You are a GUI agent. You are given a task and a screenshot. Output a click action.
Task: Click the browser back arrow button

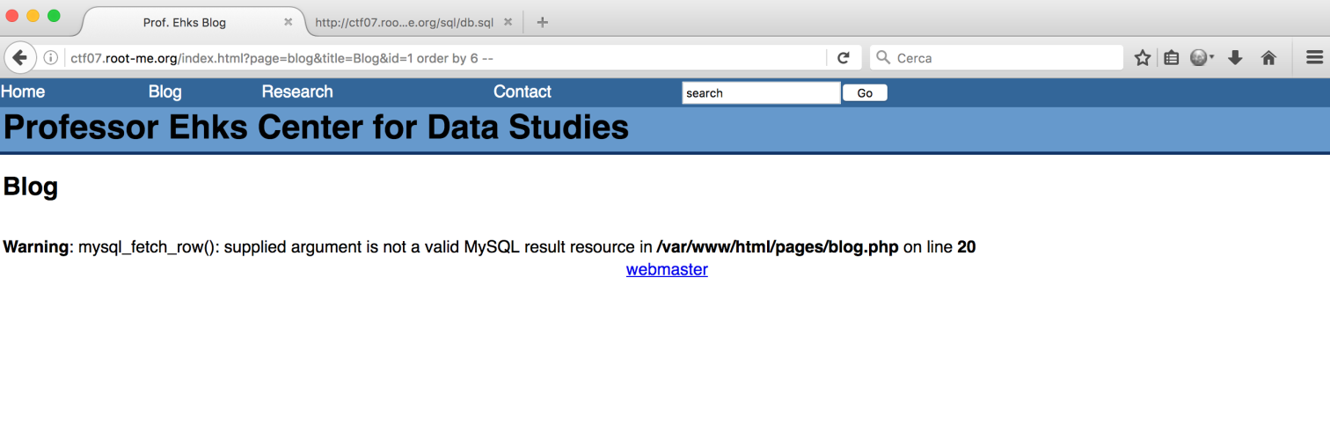(x=19, y=58)
